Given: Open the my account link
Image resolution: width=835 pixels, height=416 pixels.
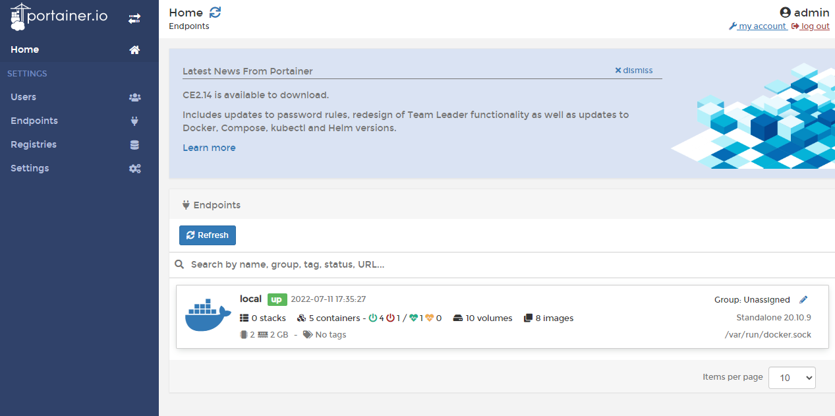Looking at the screenshot, I should tap(758, 26).
